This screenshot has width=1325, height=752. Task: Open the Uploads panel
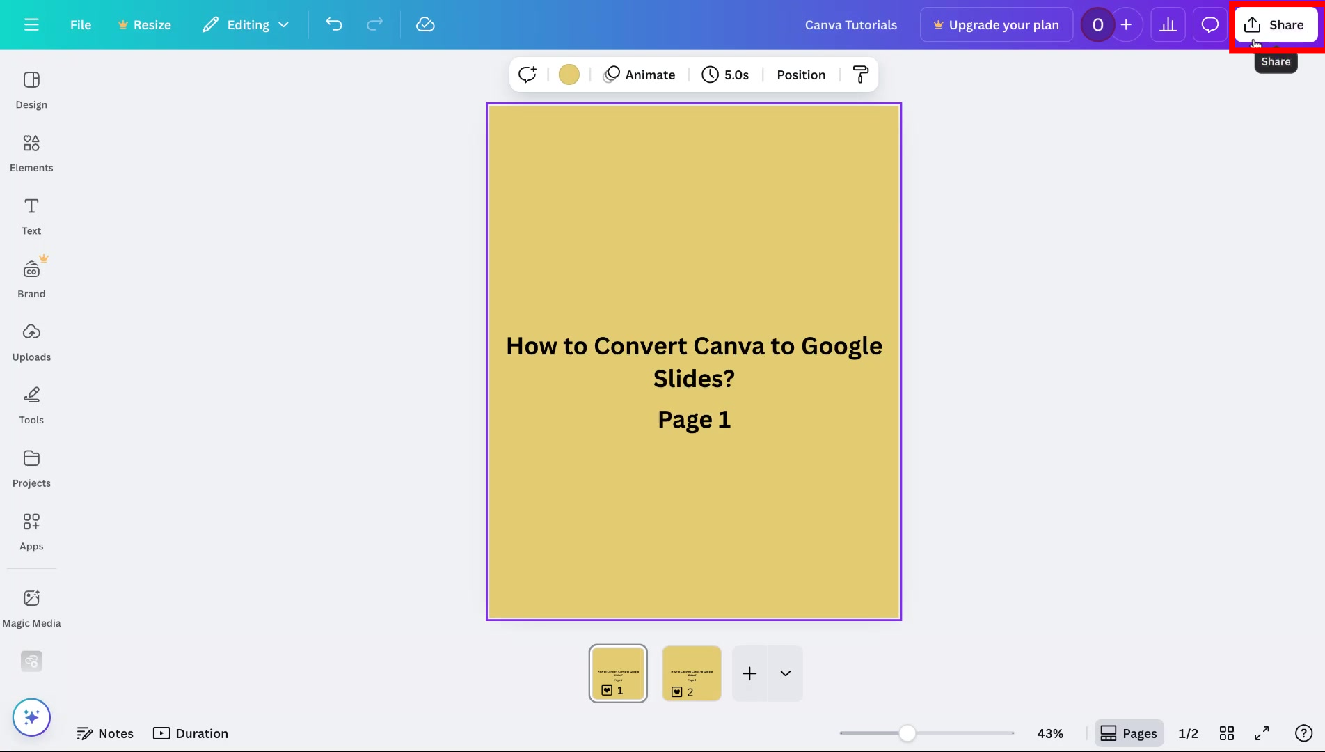tap(31, 341)
